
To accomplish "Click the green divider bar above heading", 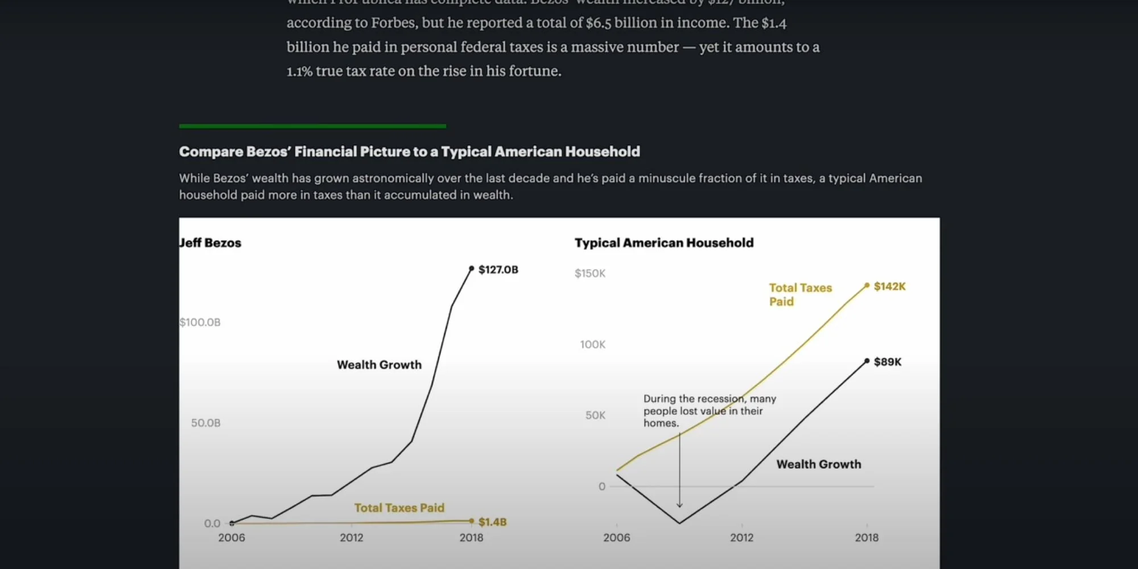I will point(312,126).
